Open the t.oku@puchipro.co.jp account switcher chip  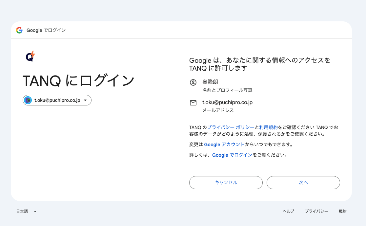[57, 100]
